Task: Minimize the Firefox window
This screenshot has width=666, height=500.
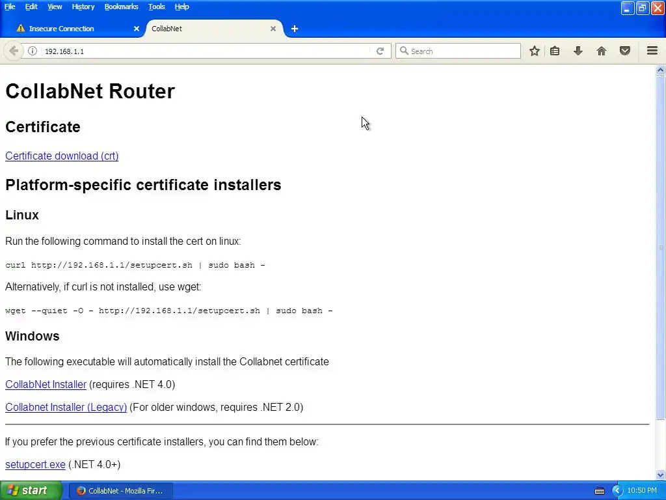Action: tap(628, 8)
